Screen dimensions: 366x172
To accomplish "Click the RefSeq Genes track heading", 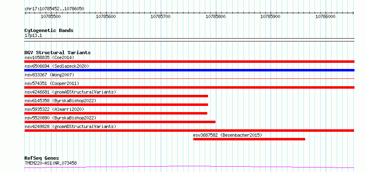I will 42,158.
